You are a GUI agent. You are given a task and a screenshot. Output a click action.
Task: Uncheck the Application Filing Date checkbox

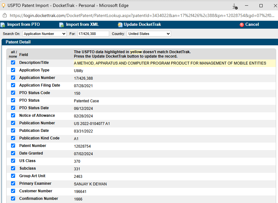point(13,85)
